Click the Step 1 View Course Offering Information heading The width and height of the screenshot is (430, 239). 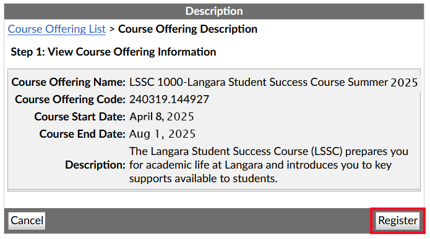coord(113,52)
